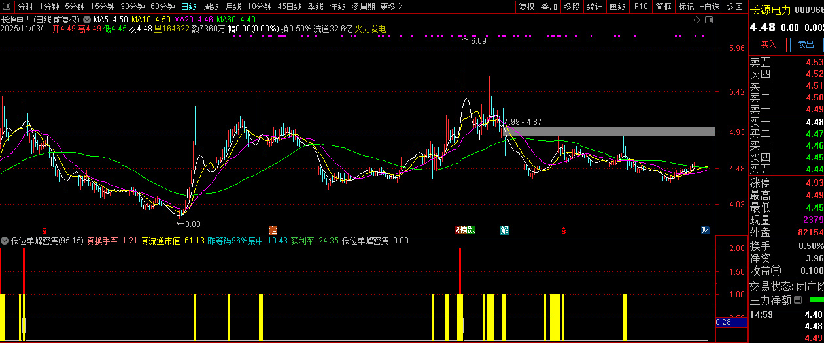This screenshot has height=343, width=824.
Task: Click the 主力净额 list icon
Action: click(797, 301)
